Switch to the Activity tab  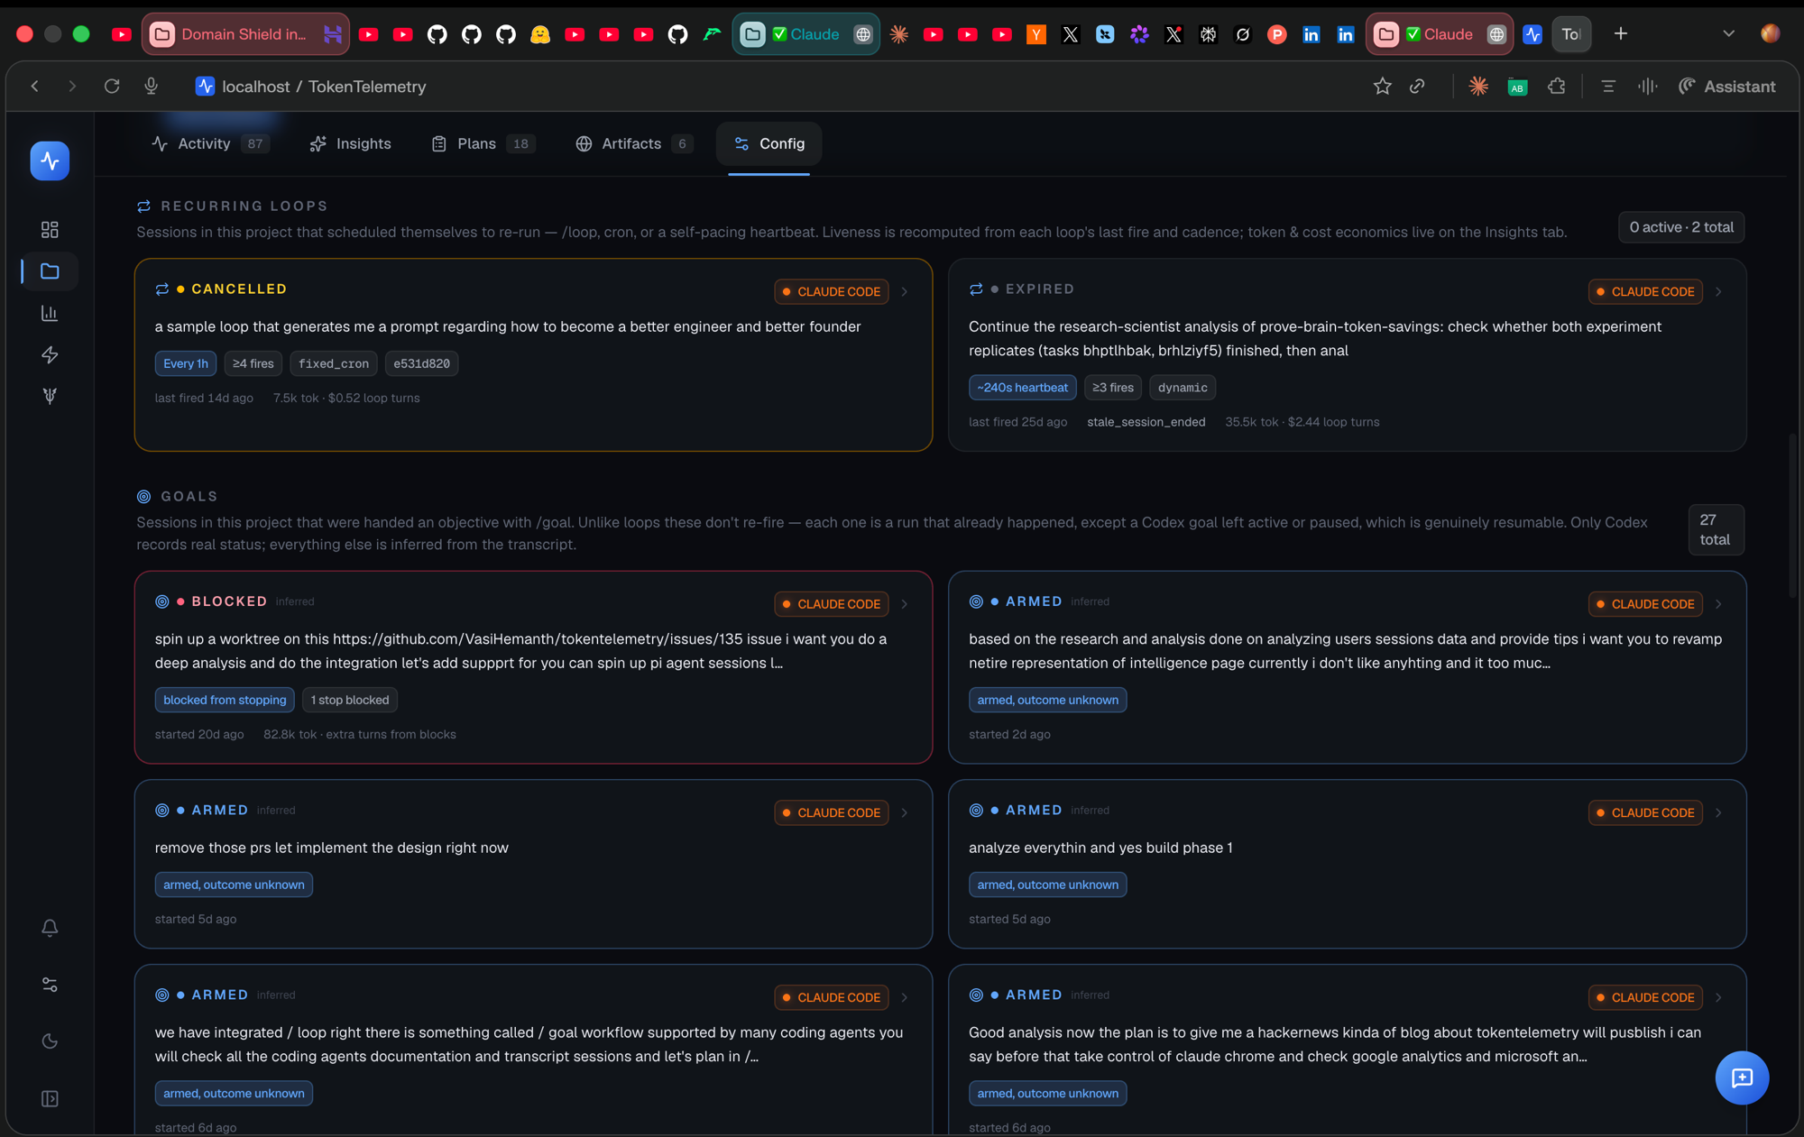click(209, 143)
